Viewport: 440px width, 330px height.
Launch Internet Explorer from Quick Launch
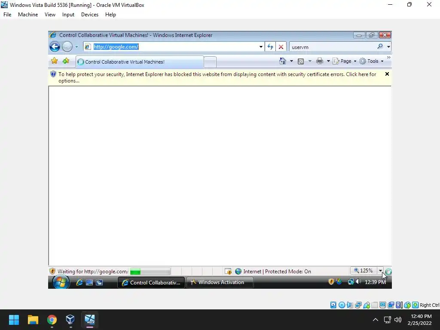(79, 282)
